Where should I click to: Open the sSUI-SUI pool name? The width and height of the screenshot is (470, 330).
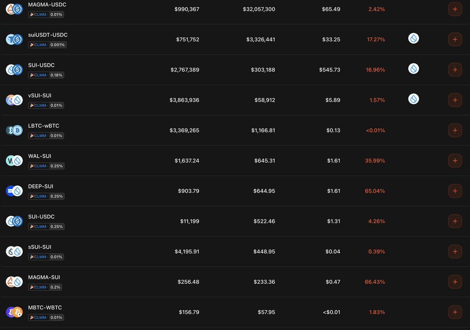tap(40, 247)
